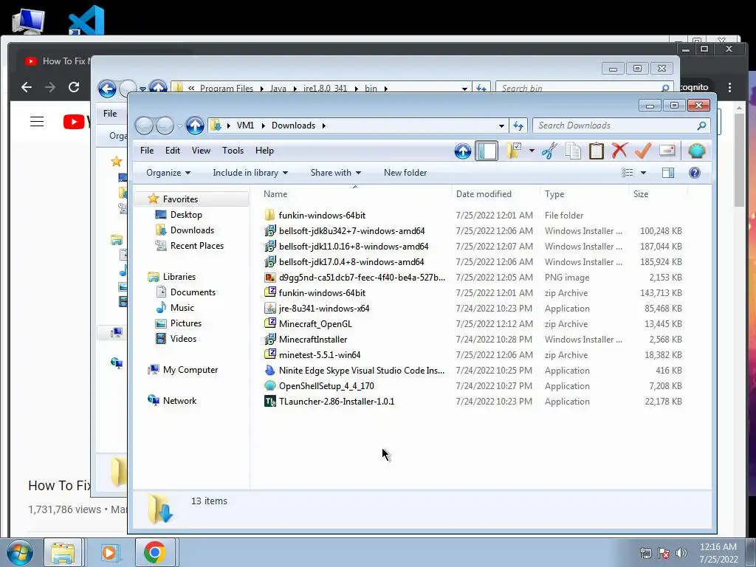Open Videos library in navigation pane
This screenshot has width=756, height=567.
tap(183, 338)
